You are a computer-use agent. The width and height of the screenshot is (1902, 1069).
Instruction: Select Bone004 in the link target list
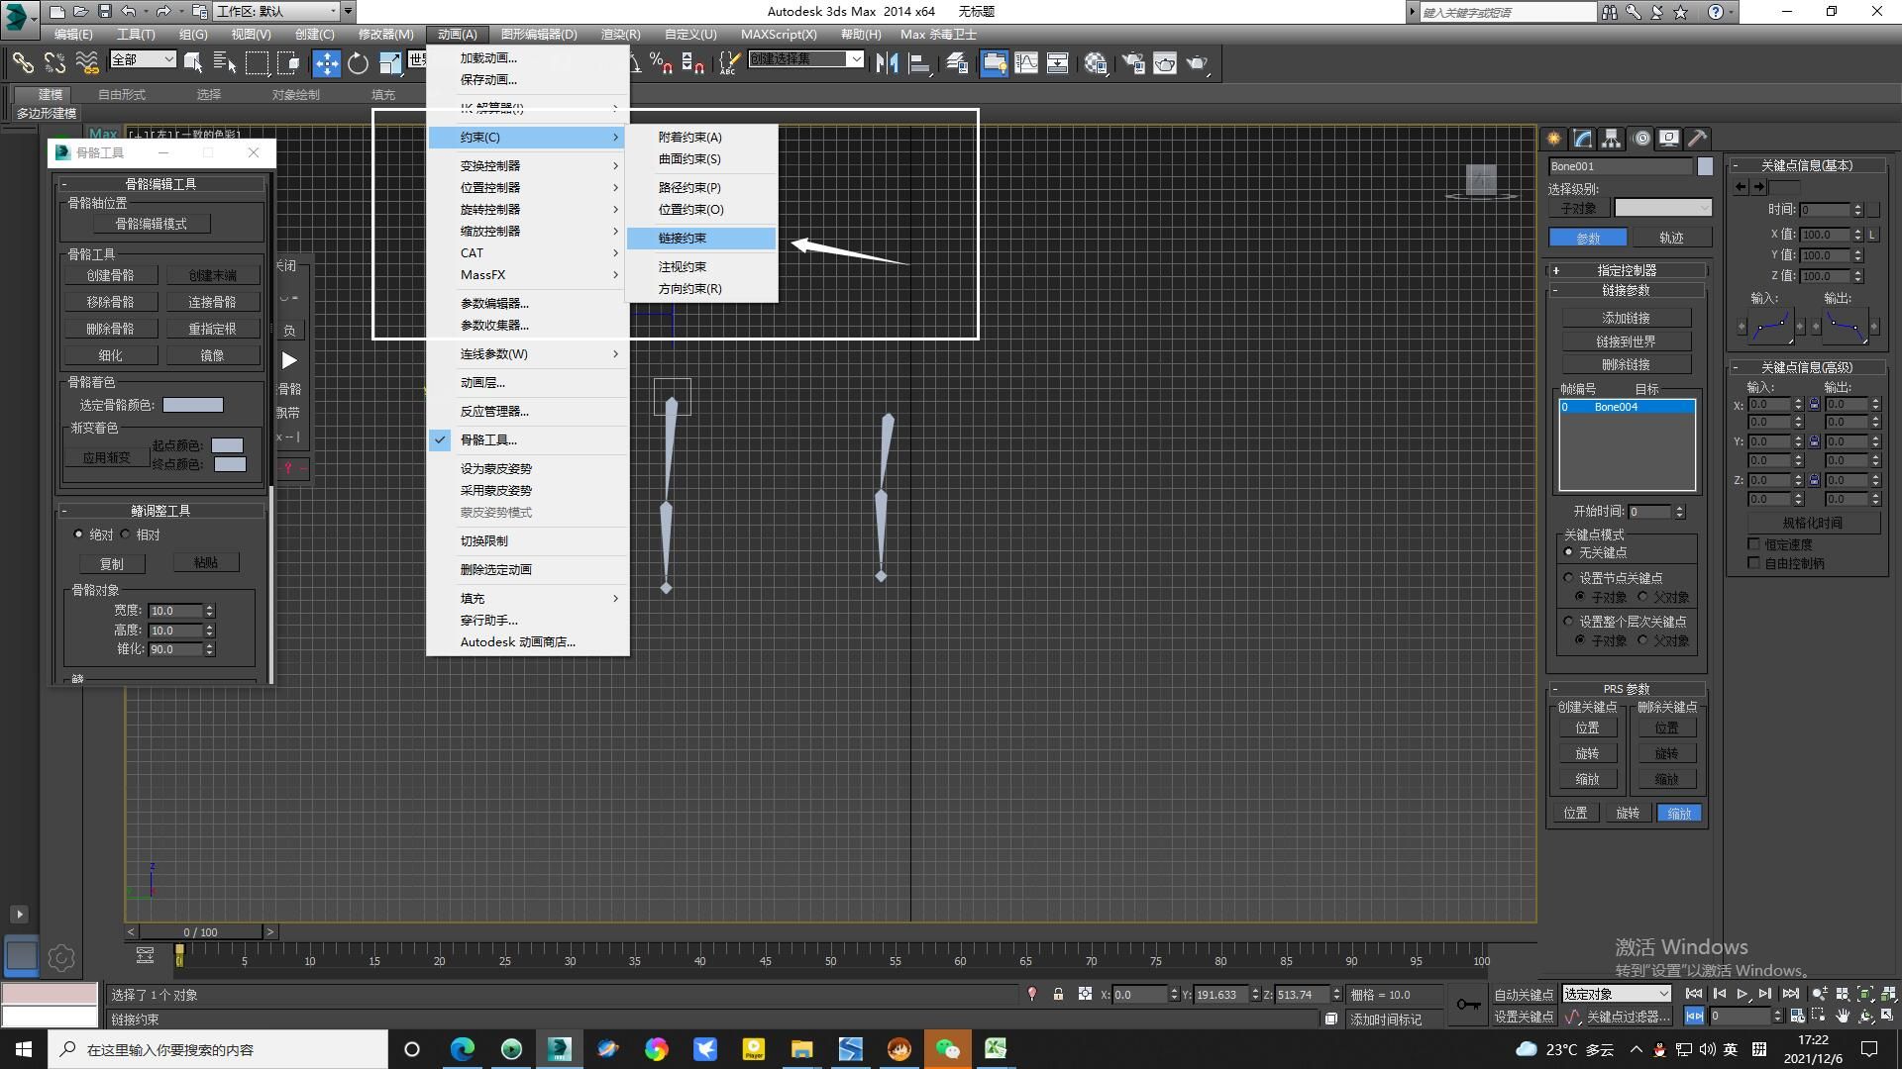point(1627,407)
